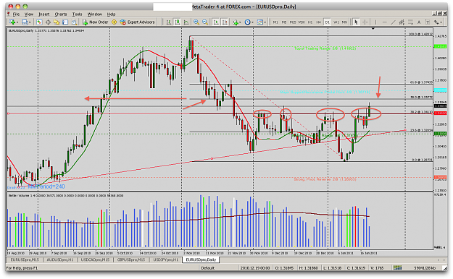453x279 pixels.
Task: Select the M1 timeframe button
Action: click(275, 22)
